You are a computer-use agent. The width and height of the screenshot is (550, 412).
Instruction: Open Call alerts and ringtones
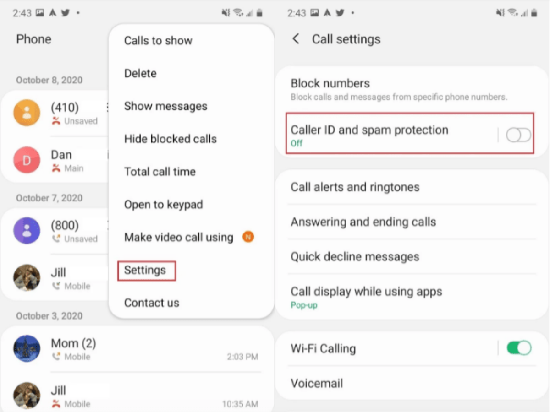pos(412,187)
